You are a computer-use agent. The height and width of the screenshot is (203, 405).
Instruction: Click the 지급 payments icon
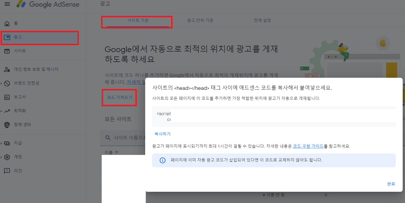7,143
